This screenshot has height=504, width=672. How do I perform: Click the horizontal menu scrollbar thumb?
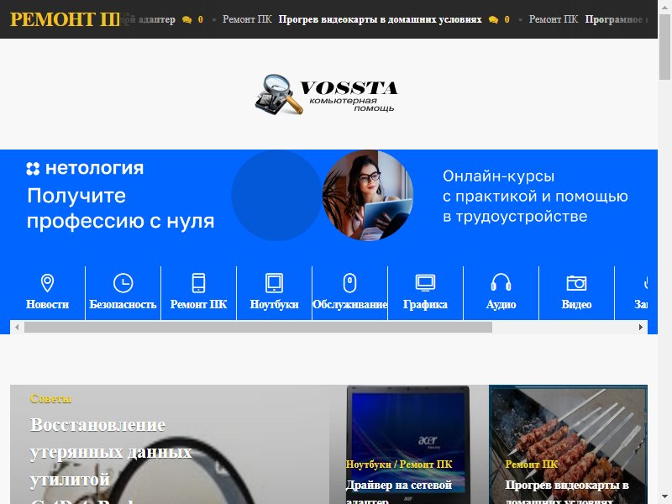click(258, 328)
